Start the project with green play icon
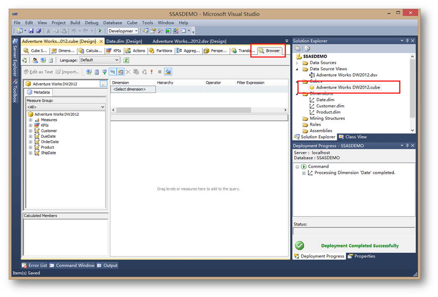The width and height of the screenshot is (438, 297). coord(100,31)
